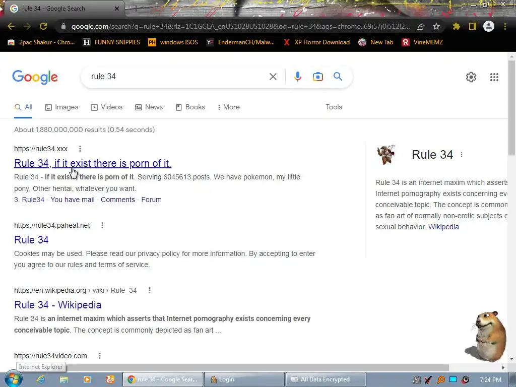Click the blue magnifier search button

pyautogui.click(x=338, y=77)
